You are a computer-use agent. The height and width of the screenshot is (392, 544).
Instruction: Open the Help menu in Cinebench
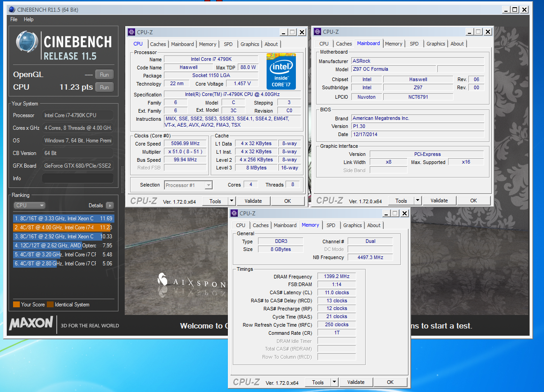coord(29,19)
